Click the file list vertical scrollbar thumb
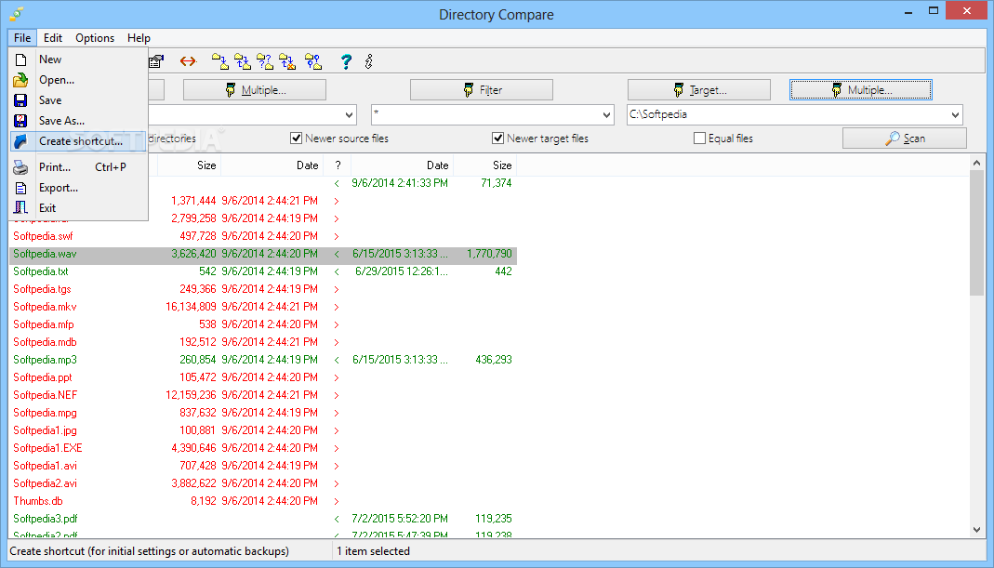This screenshot has width=994, height=568. pyautogui.click(x=977, y=233)
